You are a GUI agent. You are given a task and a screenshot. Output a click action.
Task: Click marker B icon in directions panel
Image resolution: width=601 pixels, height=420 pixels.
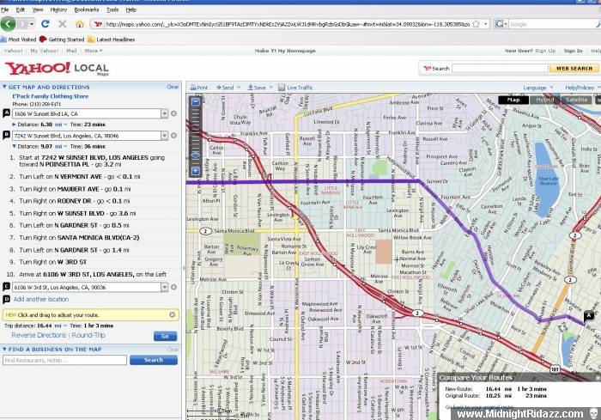coord(6,135)
